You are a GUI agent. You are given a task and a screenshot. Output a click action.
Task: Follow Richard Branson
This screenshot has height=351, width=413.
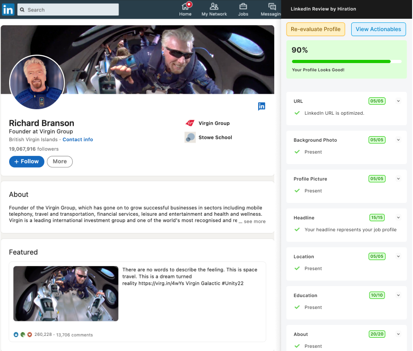27,161
